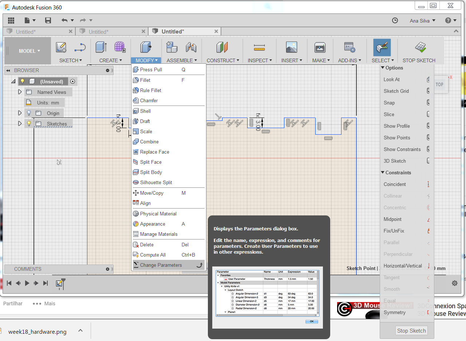This screenshot has width=466, height=341.
Task: Select Change Parameters in Modify menu
Action: pyautogui.click(x=169, y=265)
